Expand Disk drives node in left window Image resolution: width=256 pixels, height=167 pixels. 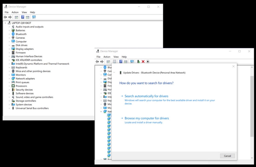click(9, 45)
